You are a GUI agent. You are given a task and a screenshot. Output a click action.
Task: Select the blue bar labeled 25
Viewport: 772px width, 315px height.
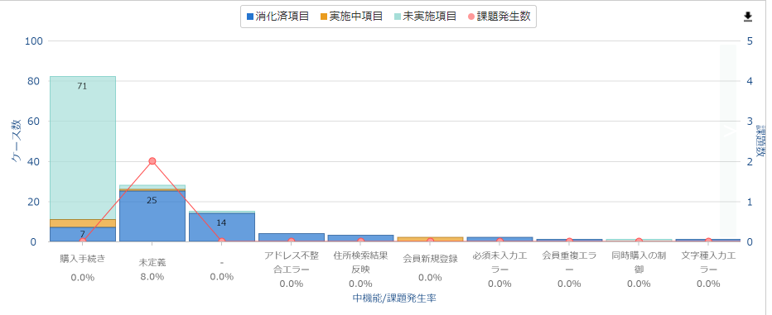(152, 217)
